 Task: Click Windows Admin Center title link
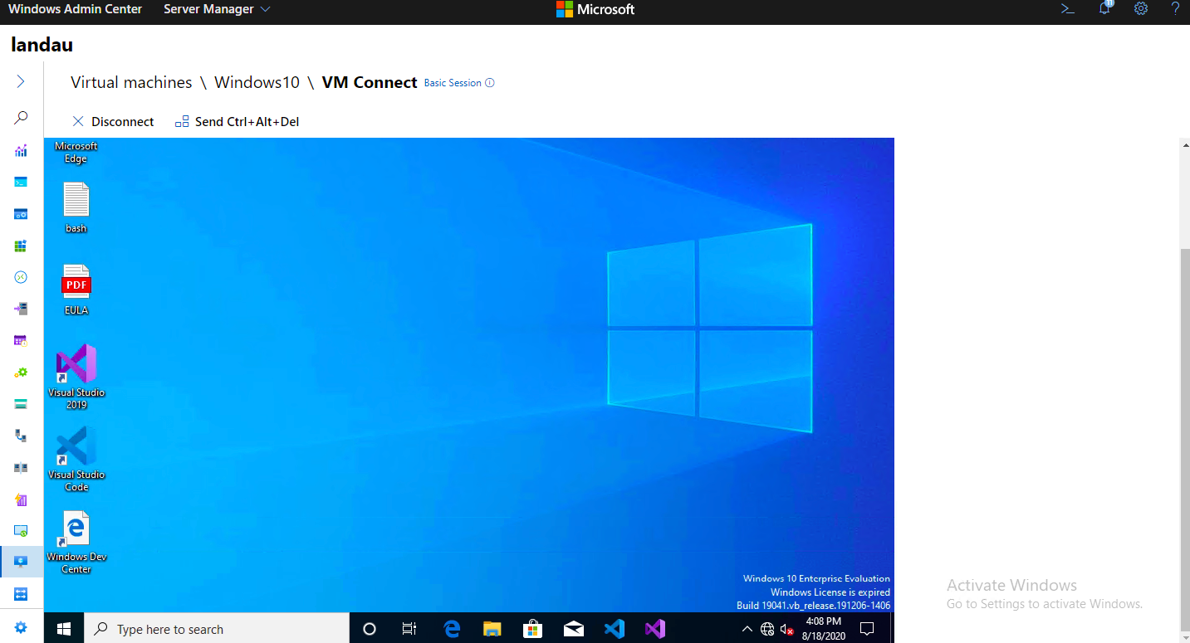click(x=76, y=9)
